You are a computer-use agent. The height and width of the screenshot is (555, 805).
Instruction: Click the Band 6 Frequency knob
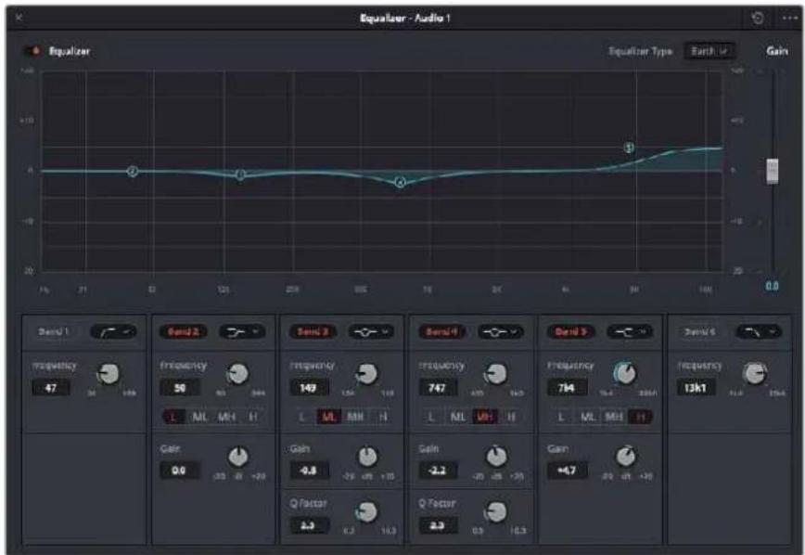[x=755, y=374]
